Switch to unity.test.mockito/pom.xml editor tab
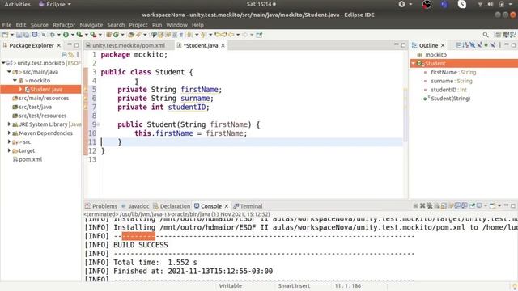Viewport: 518px width, 291px height. [x=129, y=45]
